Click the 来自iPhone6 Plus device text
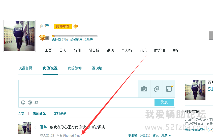Viewport: 213px width, 137px height. pyautogui.click(x=69, y=135)
